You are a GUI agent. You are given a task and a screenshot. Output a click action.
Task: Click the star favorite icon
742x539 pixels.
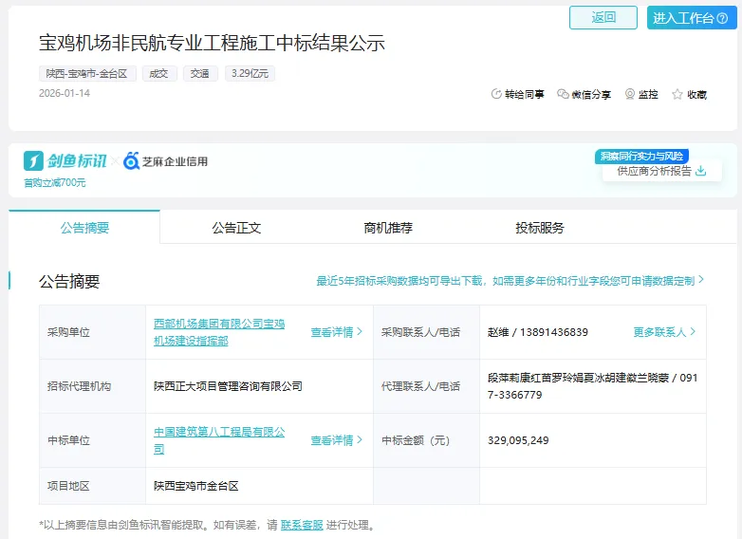coord(677,95)
